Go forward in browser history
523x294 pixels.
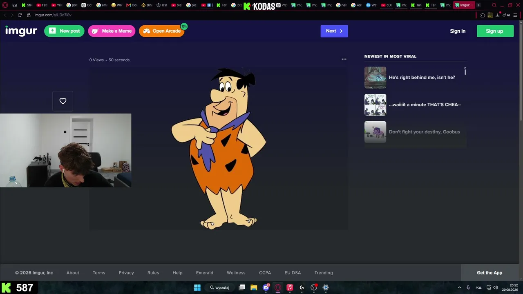click(12, 15)
